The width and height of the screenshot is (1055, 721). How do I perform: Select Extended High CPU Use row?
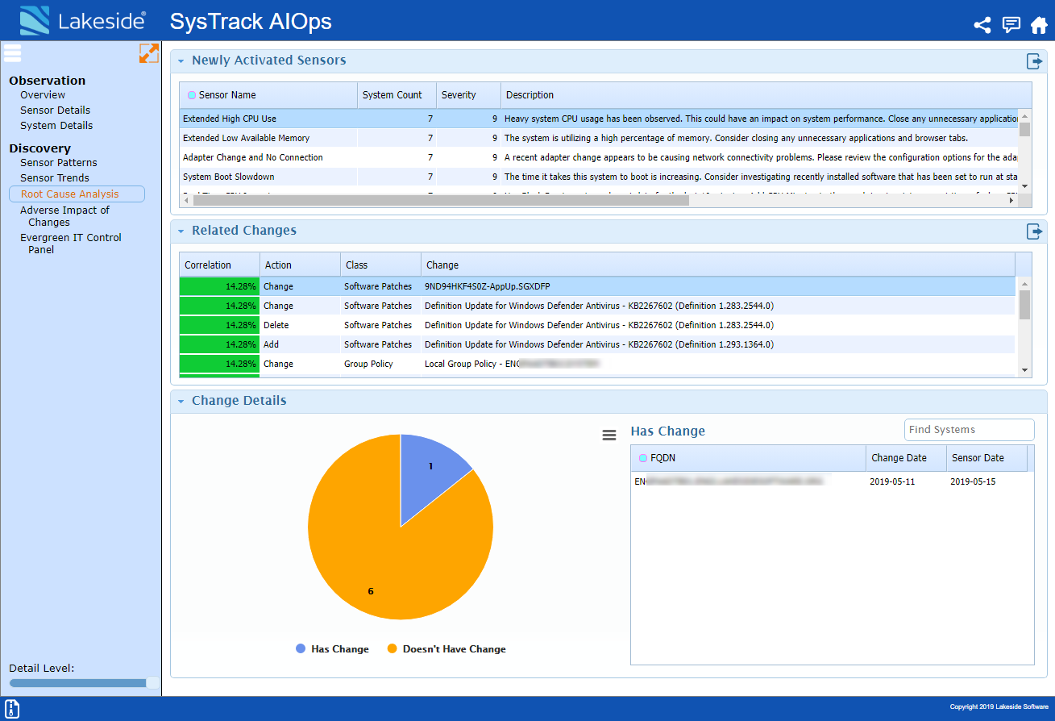pos(599,119)
